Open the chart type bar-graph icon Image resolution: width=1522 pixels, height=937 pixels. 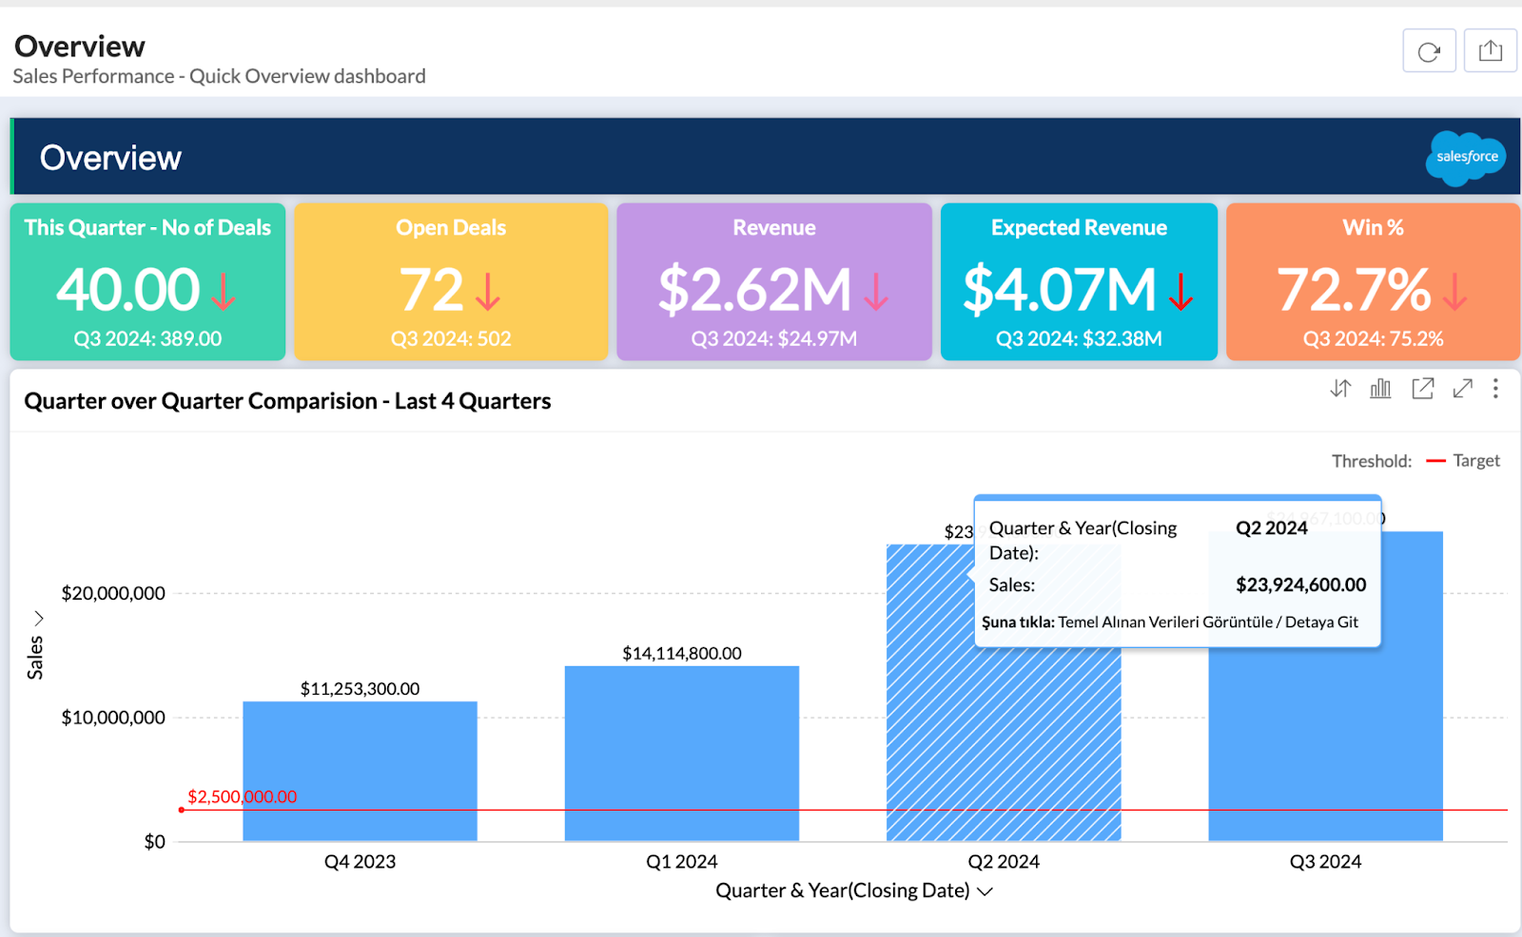(1380, 389)
